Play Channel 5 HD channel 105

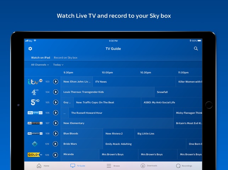56,102
